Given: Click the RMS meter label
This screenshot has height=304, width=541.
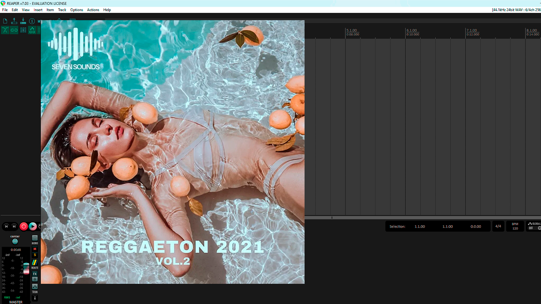Looking at the screenshot, I should [7, 297].
